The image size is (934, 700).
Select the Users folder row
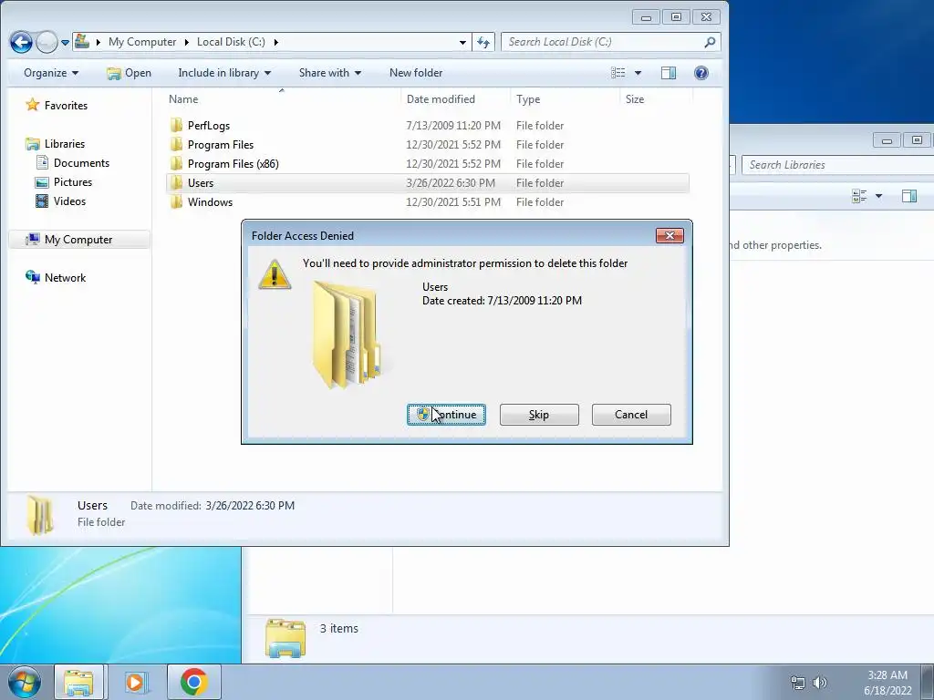tap(427, 182)
